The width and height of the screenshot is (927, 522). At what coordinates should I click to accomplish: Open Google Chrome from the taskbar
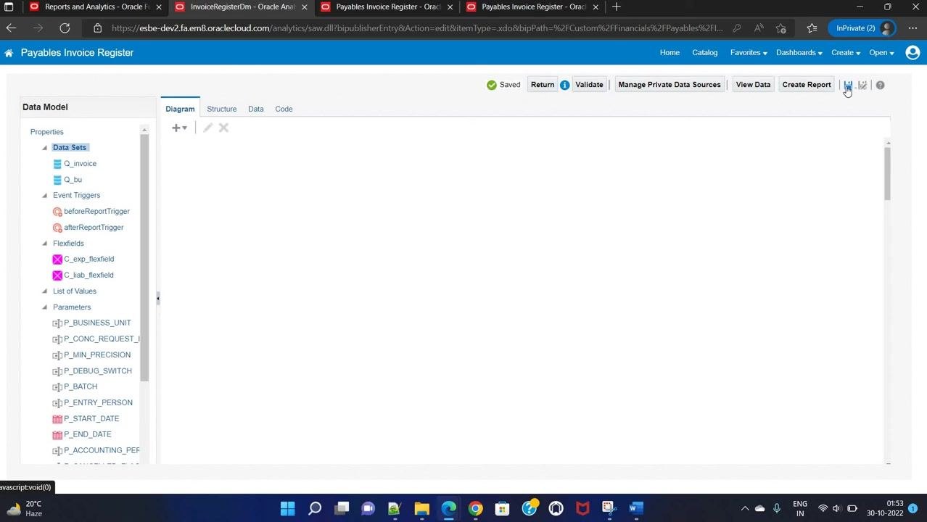tap(475, 508)
